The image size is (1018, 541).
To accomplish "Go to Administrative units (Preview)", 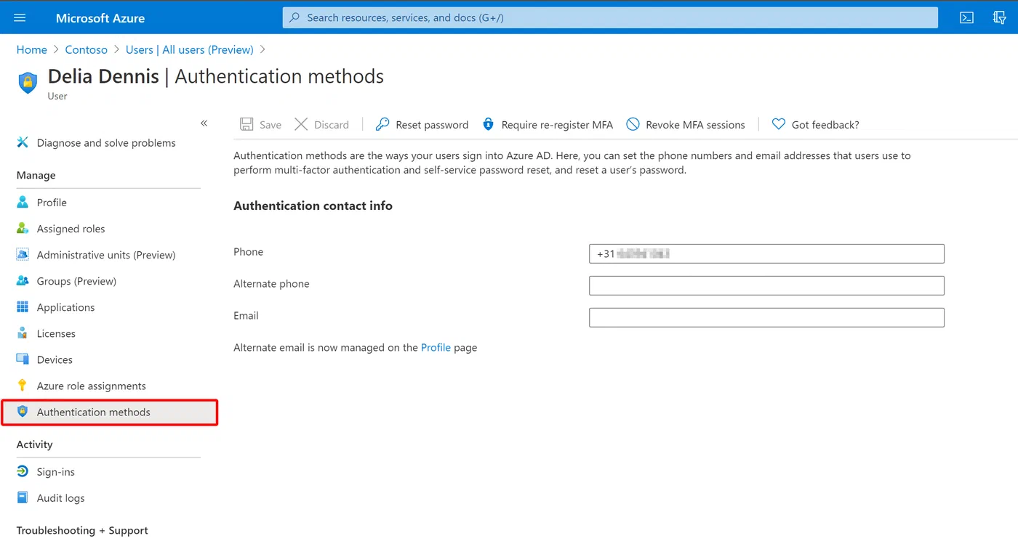I will point(106,255).
